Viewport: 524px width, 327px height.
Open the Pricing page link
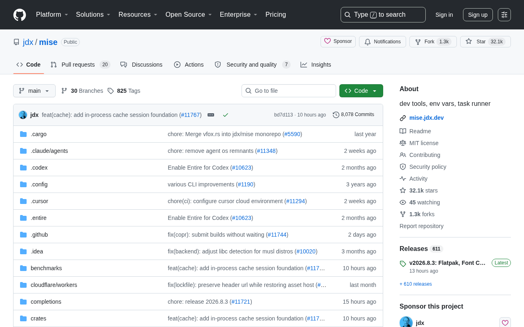pos(276,15)
